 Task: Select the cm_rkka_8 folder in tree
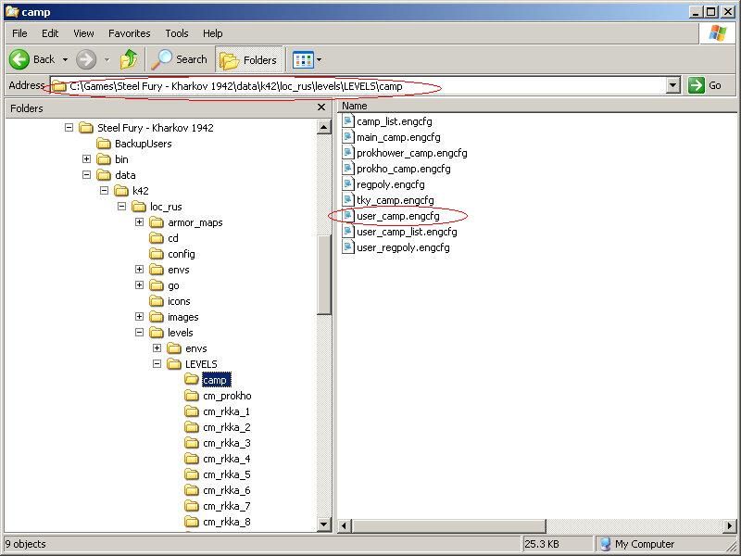226,522
